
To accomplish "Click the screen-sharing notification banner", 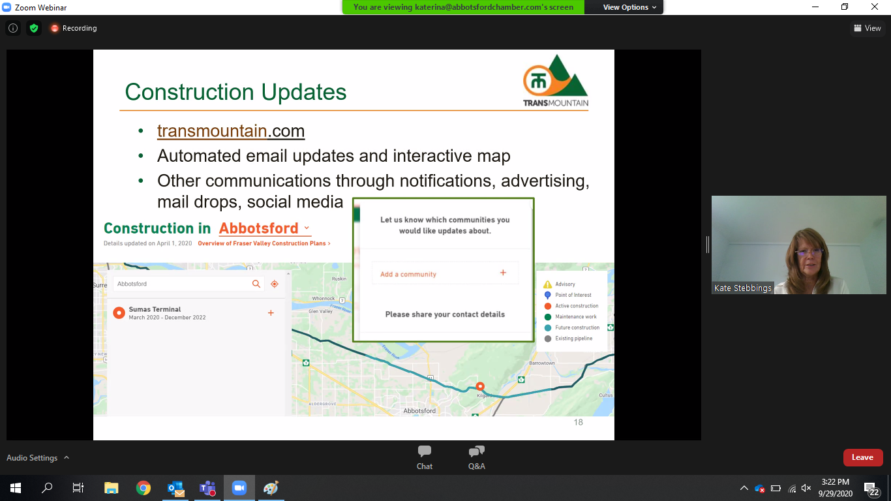I will click(463, 7).
